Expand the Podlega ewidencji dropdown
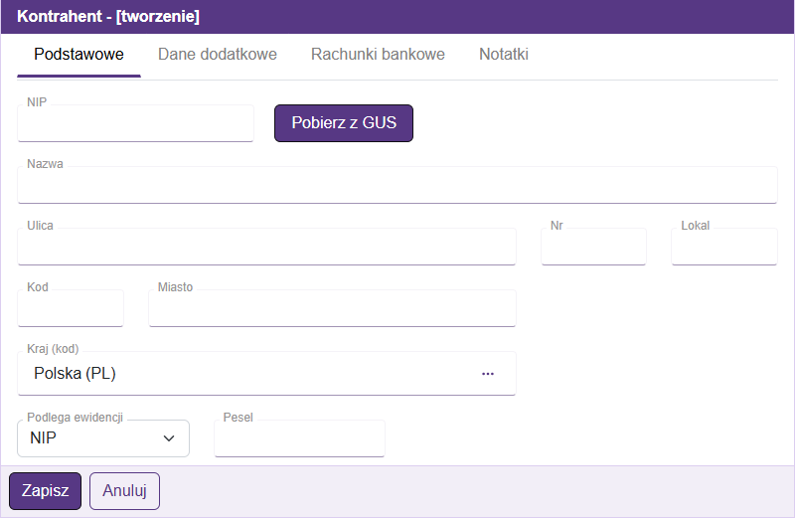The image size is (795, 518). click(x=103, y=438)
